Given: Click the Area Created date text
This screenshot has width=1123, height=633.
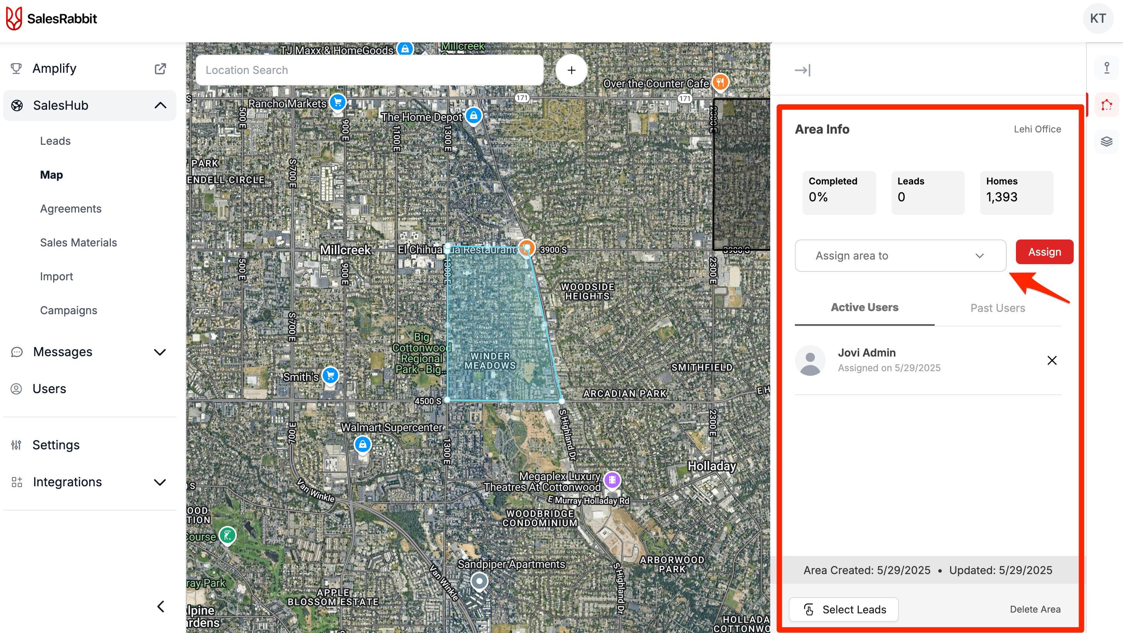Looking at the screenshot, I should (x=867, y=570).
